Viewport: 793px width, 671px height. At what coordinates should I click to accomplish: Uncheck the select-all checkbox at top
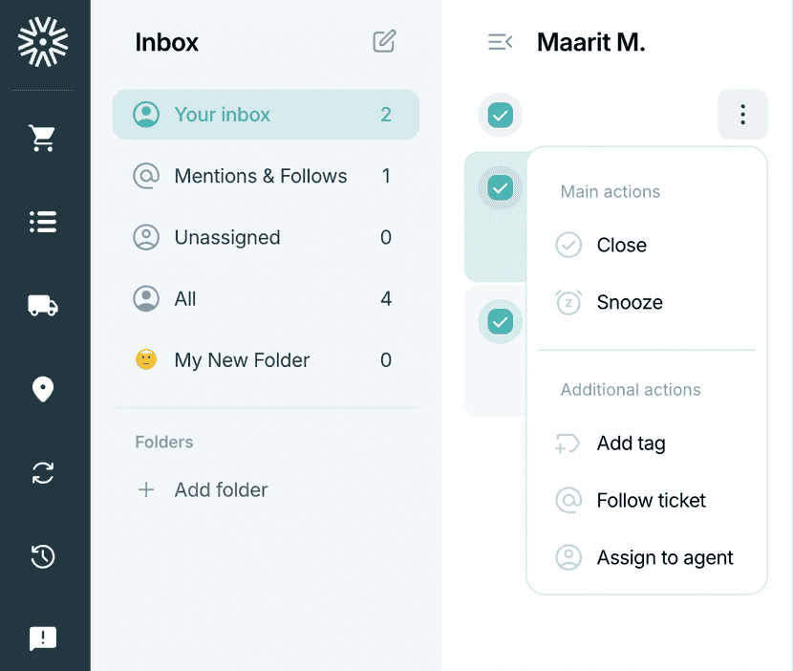[501, 115]
